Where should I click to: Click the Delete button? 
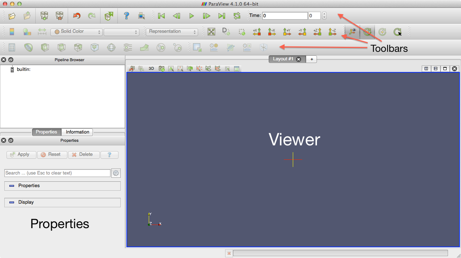84,154
